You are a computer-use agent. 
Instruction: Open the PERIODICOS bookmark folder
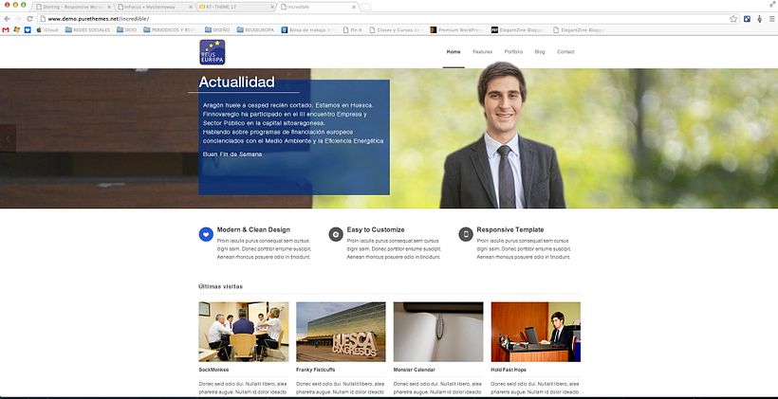click(x=170, y=29)
